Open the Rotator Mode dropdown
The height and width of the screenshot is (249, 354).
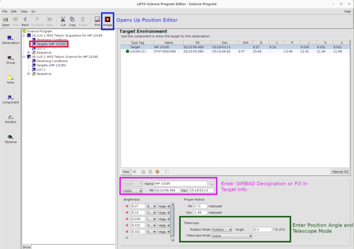221,229
